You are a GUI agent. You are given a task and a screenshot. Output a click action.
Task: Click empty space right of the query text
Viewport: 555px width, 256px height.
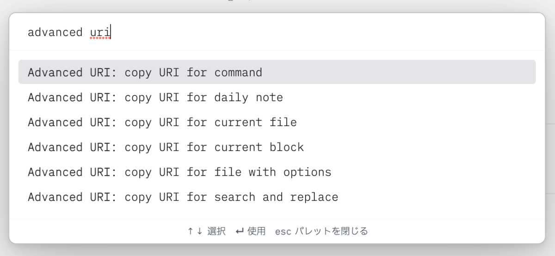click(x=324, y=32)
